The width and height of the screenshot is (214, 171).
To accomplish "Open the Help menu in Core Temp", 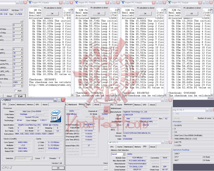I will [177, 114].
